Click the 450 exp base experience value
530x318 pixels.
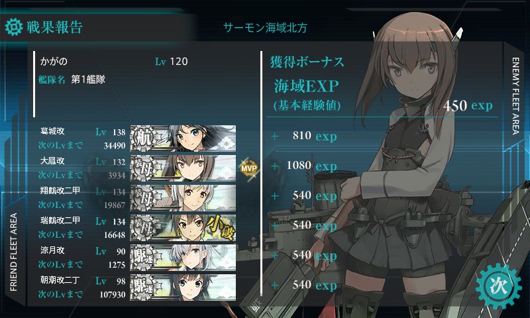click(468, 105)
